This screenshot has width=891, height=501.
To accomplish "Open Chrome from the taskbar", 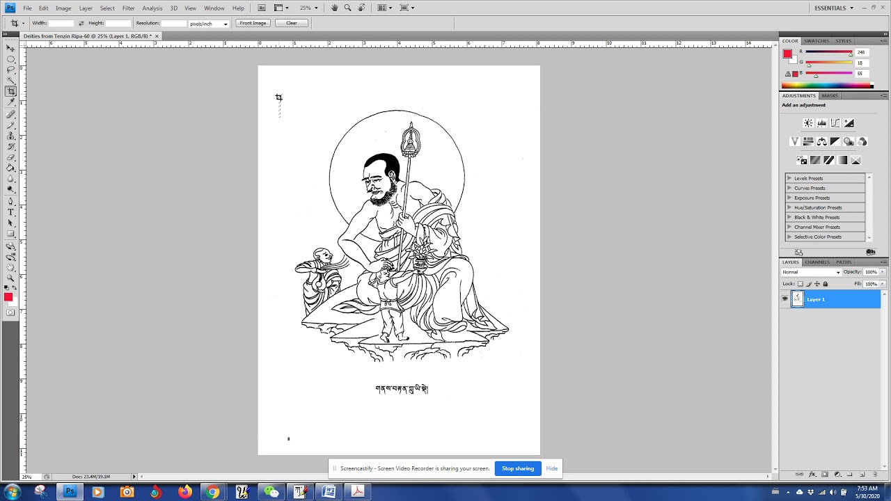I will [213, 492].
